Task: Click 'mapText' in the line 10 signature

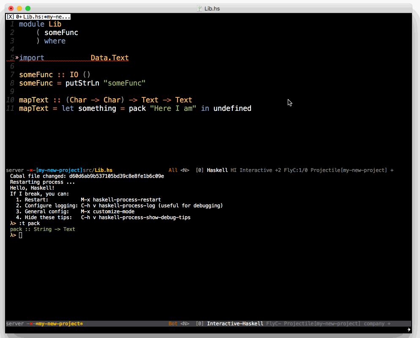Action: (34, 100)
